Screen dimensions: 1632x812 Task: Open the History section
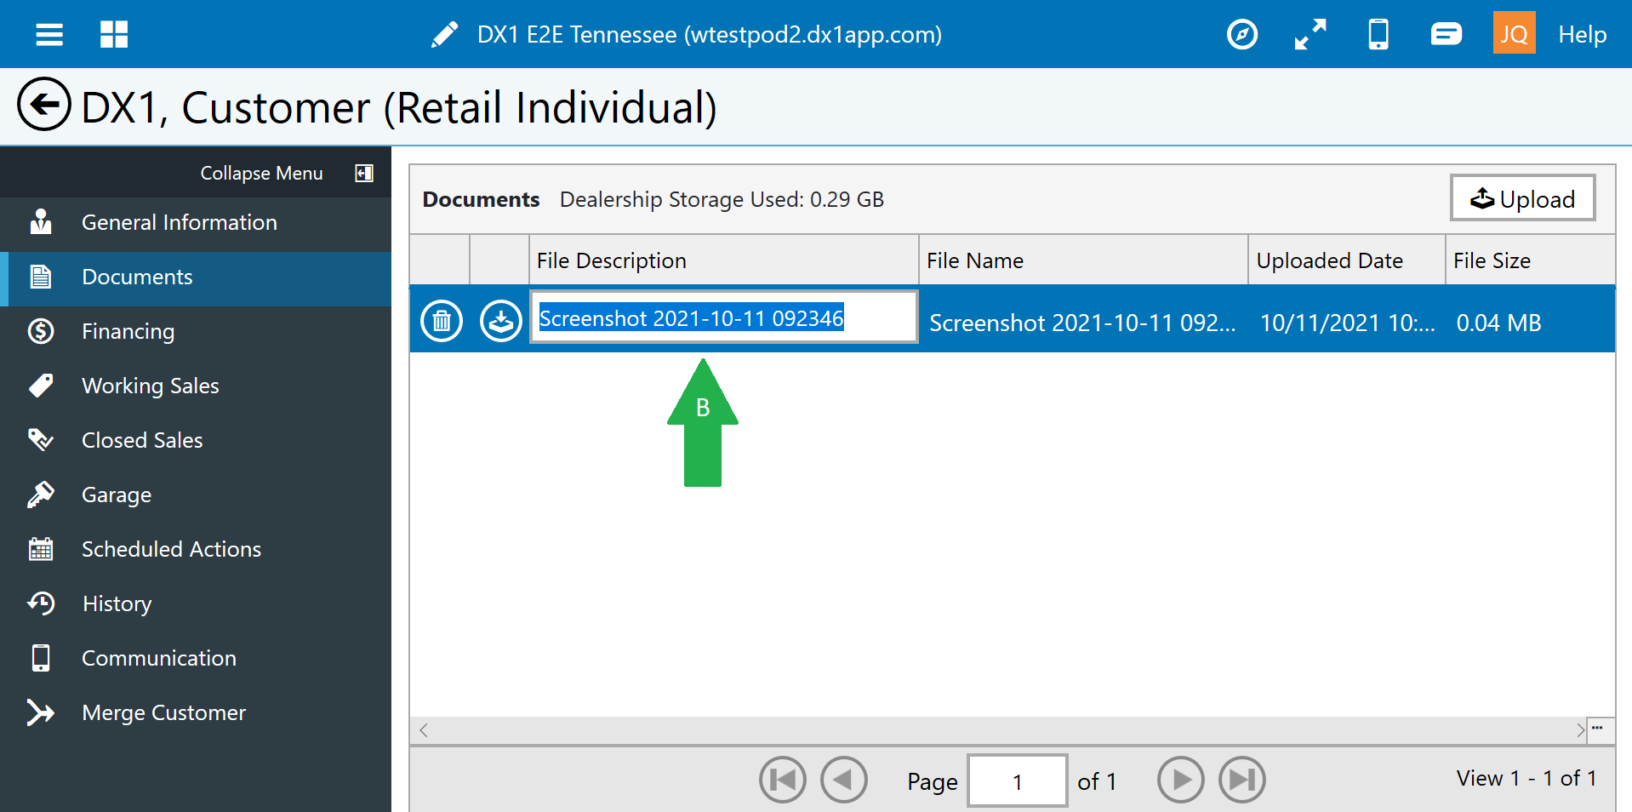(196, 604)
